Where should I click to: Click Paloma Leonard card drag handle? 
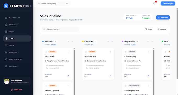tap(46, 86)
